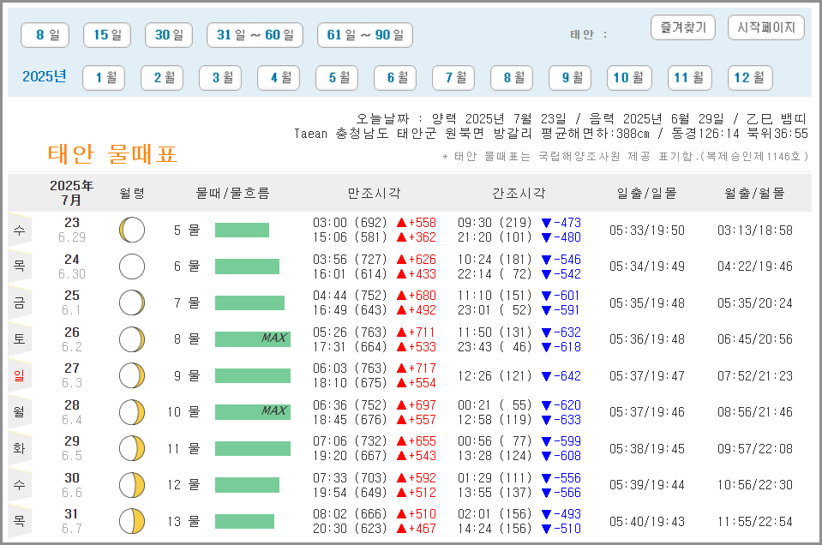This screenshot has height=545, width=822.
Task: Click the green tide bar for 5 물
Action: (x=242, y=230)
